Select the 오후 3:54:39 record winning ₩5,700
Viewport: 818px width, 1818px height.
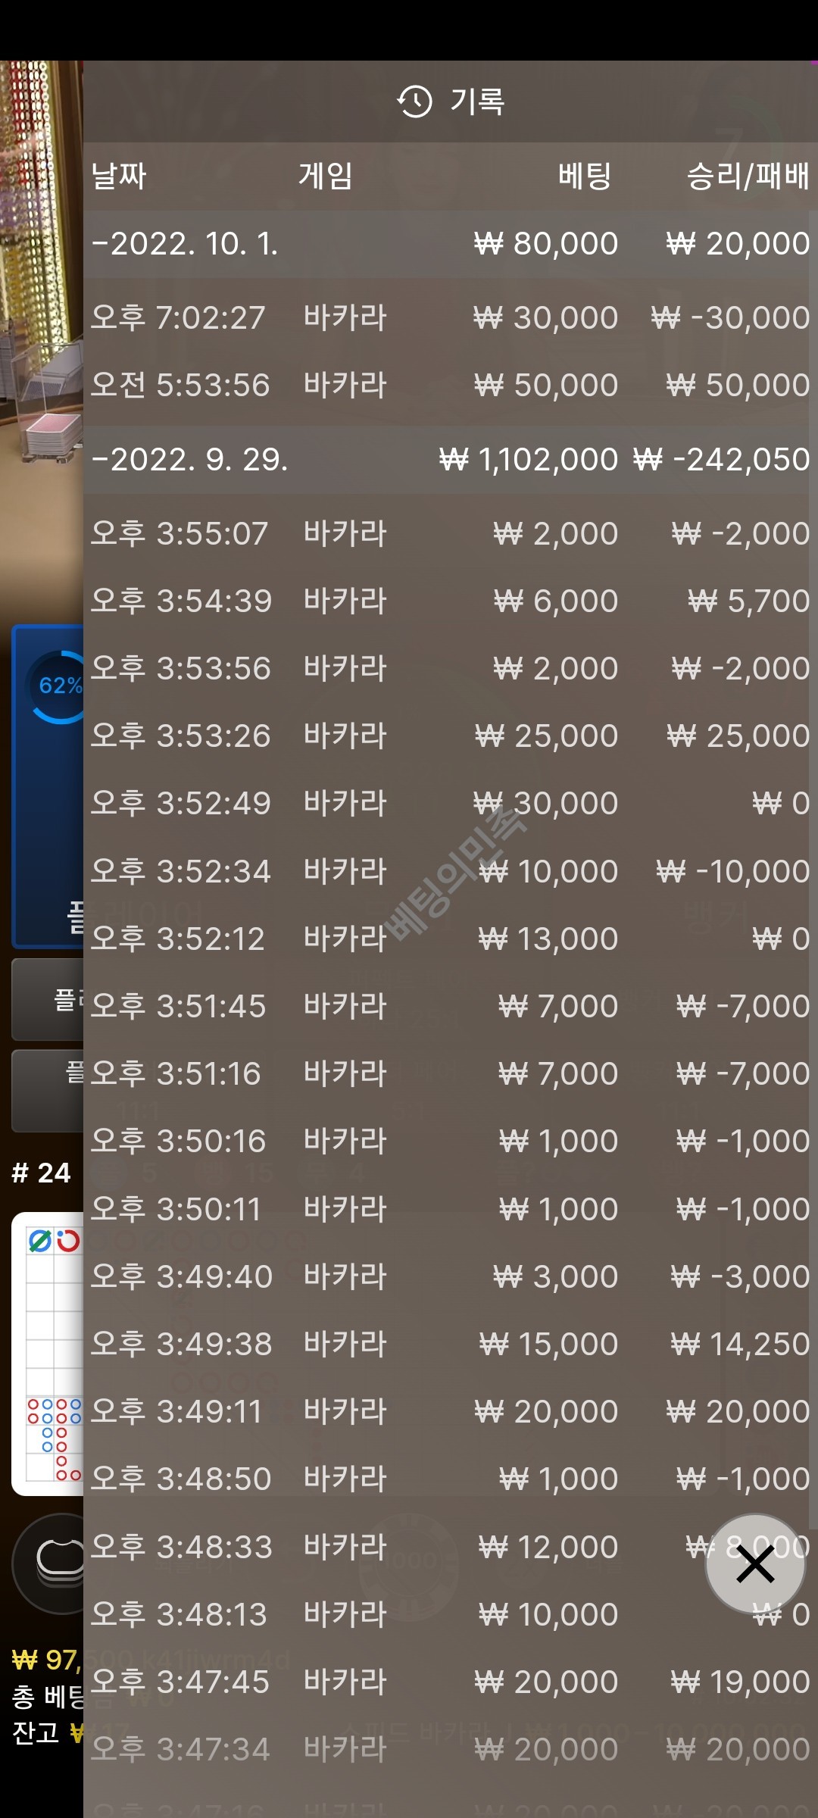(x=451, y=601)
